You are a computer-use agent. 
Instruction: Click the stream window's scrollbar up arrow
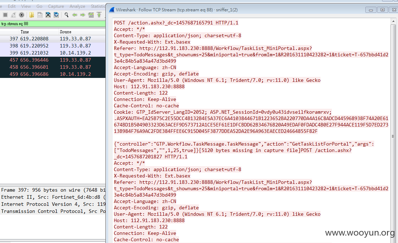[x=393, y=21]
